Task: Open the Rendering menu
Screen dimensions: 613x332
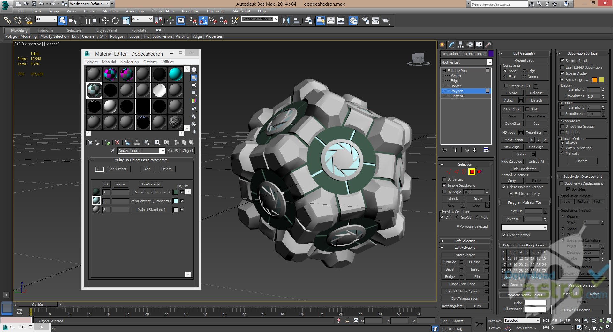Action: point(190,11)
